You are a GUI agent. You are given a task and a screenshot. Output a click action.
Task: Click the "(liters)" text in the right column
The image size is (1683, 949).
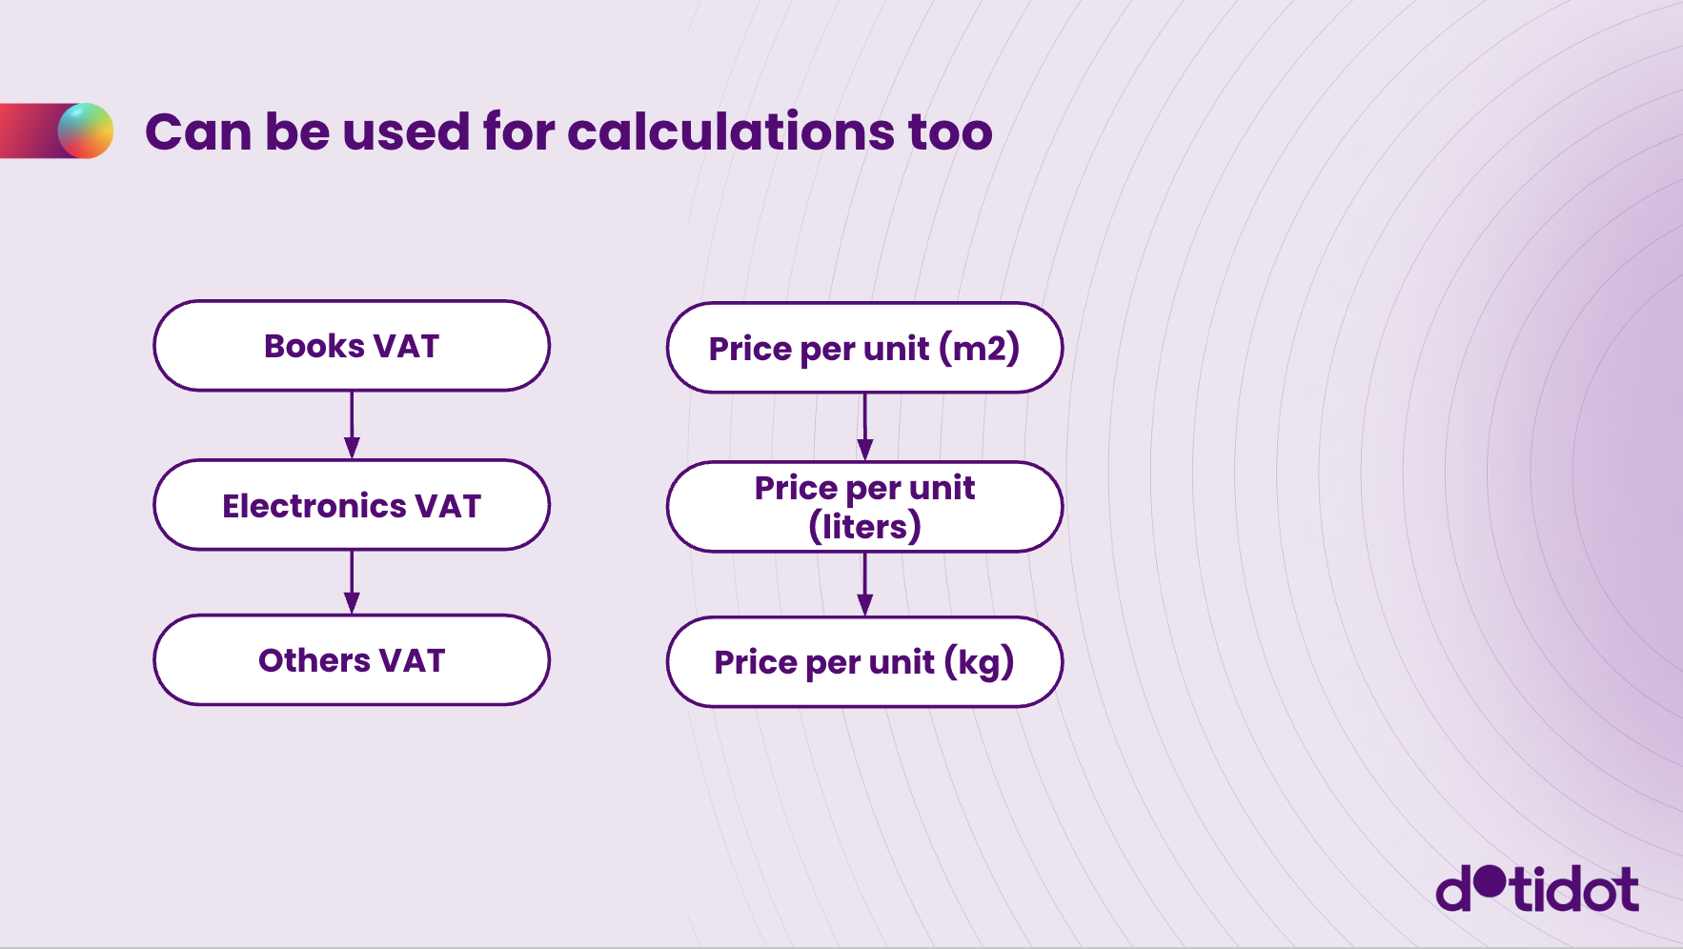pos(864,526)
